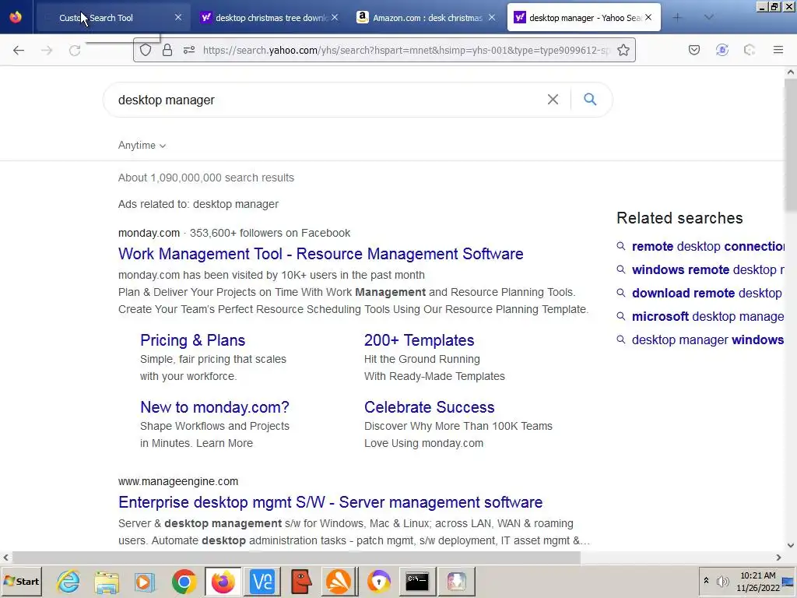
Task: Click the volume speaker tray icon
Action: [722, 581]
